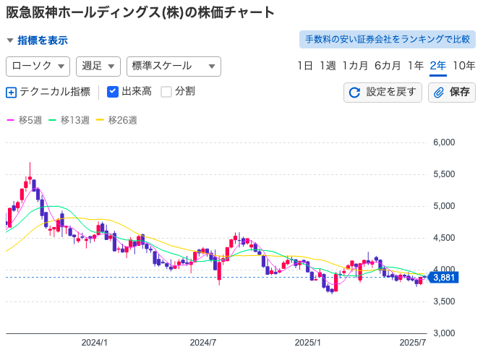The width and height of the screenshot is (483, 355).
Task: Click the 4,500 price axis label
Action: pos(444,238)
